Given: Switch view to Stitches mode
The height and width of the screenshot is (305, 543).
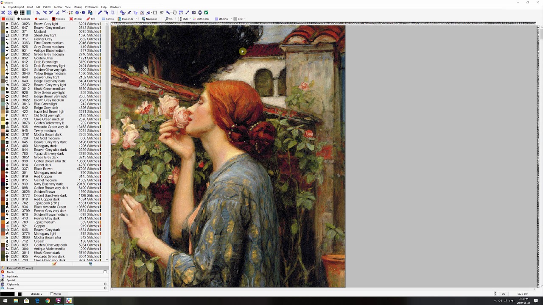Looking at the screenshot, I should click(76, 19).
